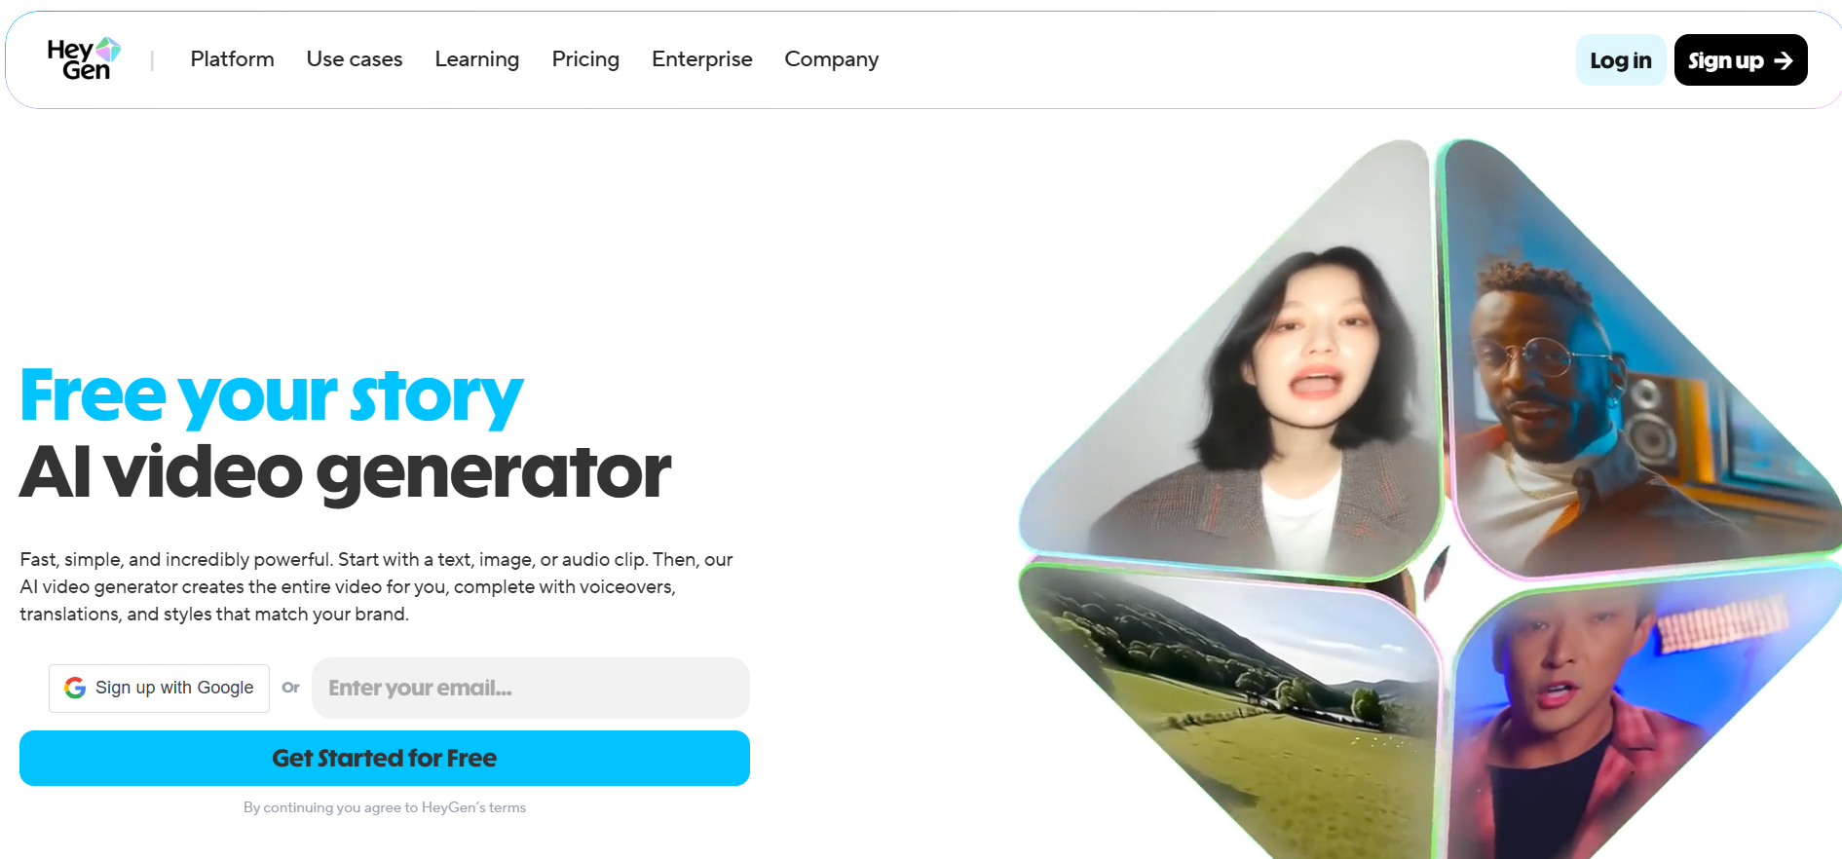Click the Log in button
The height and width of the screenshot is (859, 1842).
pyautogui.click(x=1621, y=60)
